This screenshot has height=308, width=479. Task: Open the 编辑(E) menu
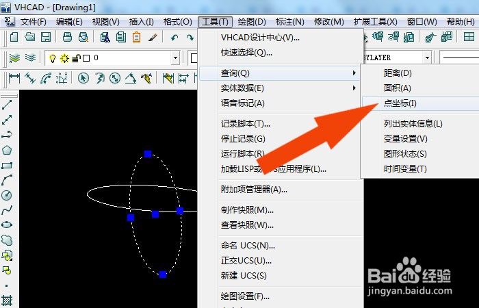[x=69, y=22]
